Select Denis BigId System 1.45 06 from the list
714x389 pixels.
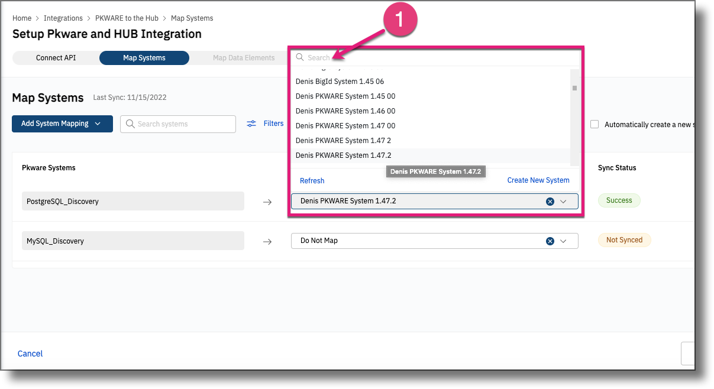[x=340, y=81]
